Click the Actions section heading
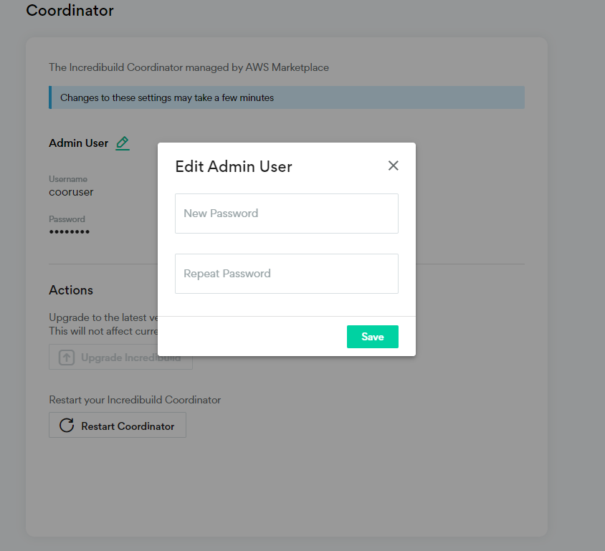Screen dimensions: 605x551 point(71,290)
